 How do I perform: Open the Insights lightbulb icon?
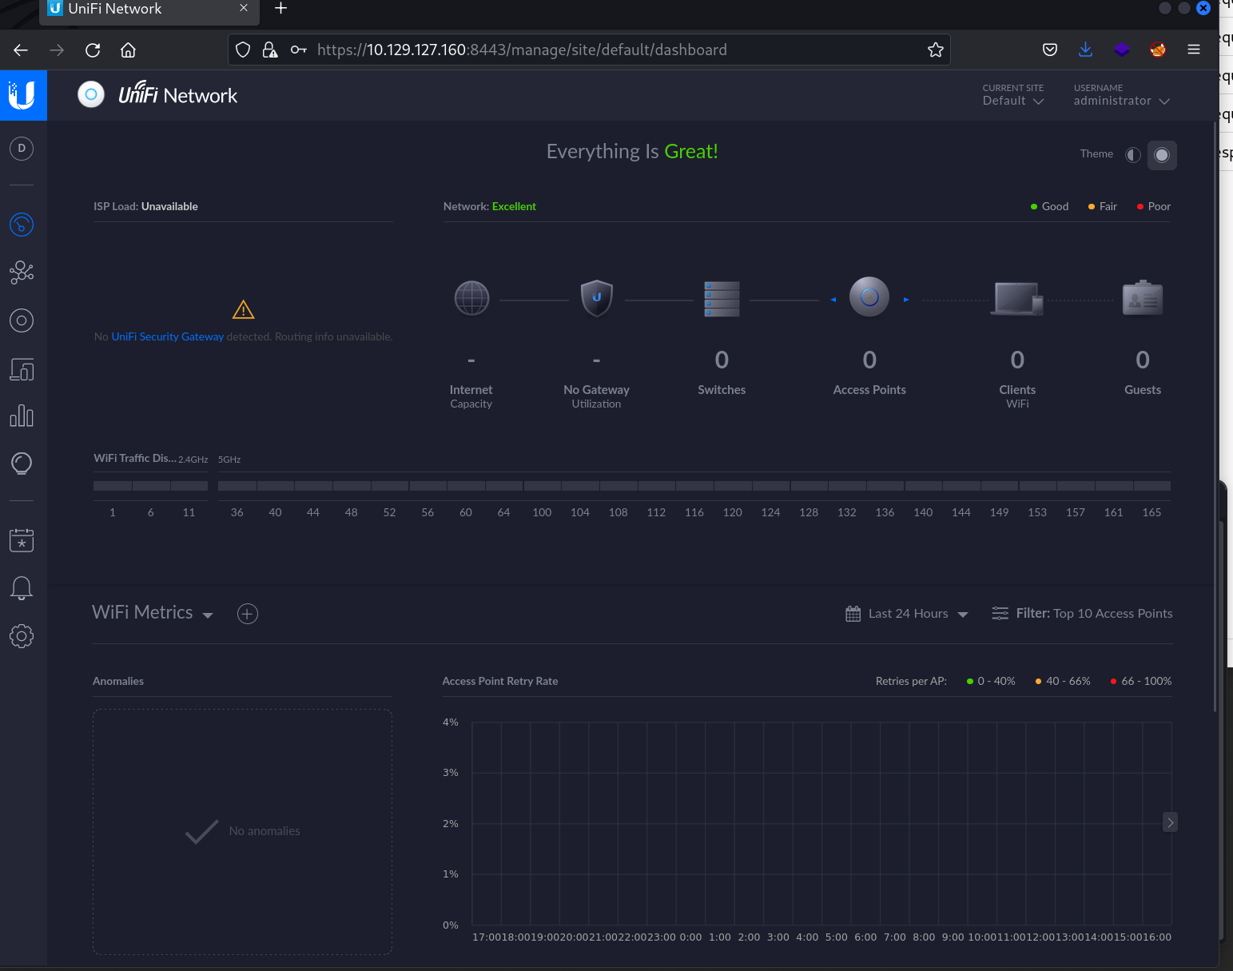coord(22,464)
